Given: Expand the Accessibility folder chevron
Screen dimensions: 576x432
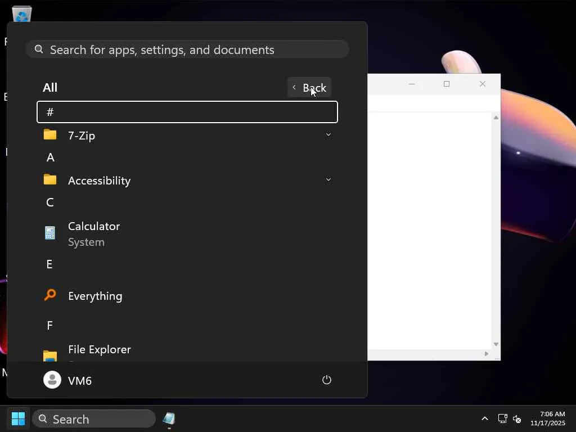Looking at the screenshot, I should point(328,179).
